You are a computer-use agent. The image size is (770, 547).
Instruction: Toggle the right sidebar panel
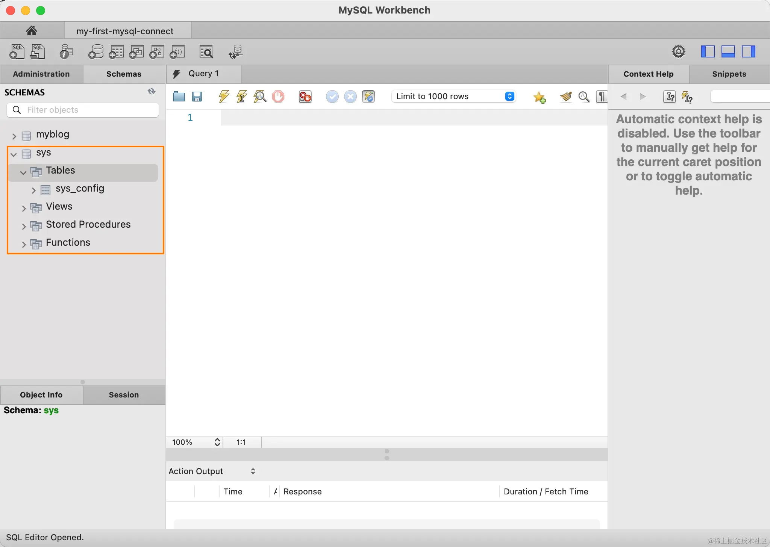pos(749,51)
